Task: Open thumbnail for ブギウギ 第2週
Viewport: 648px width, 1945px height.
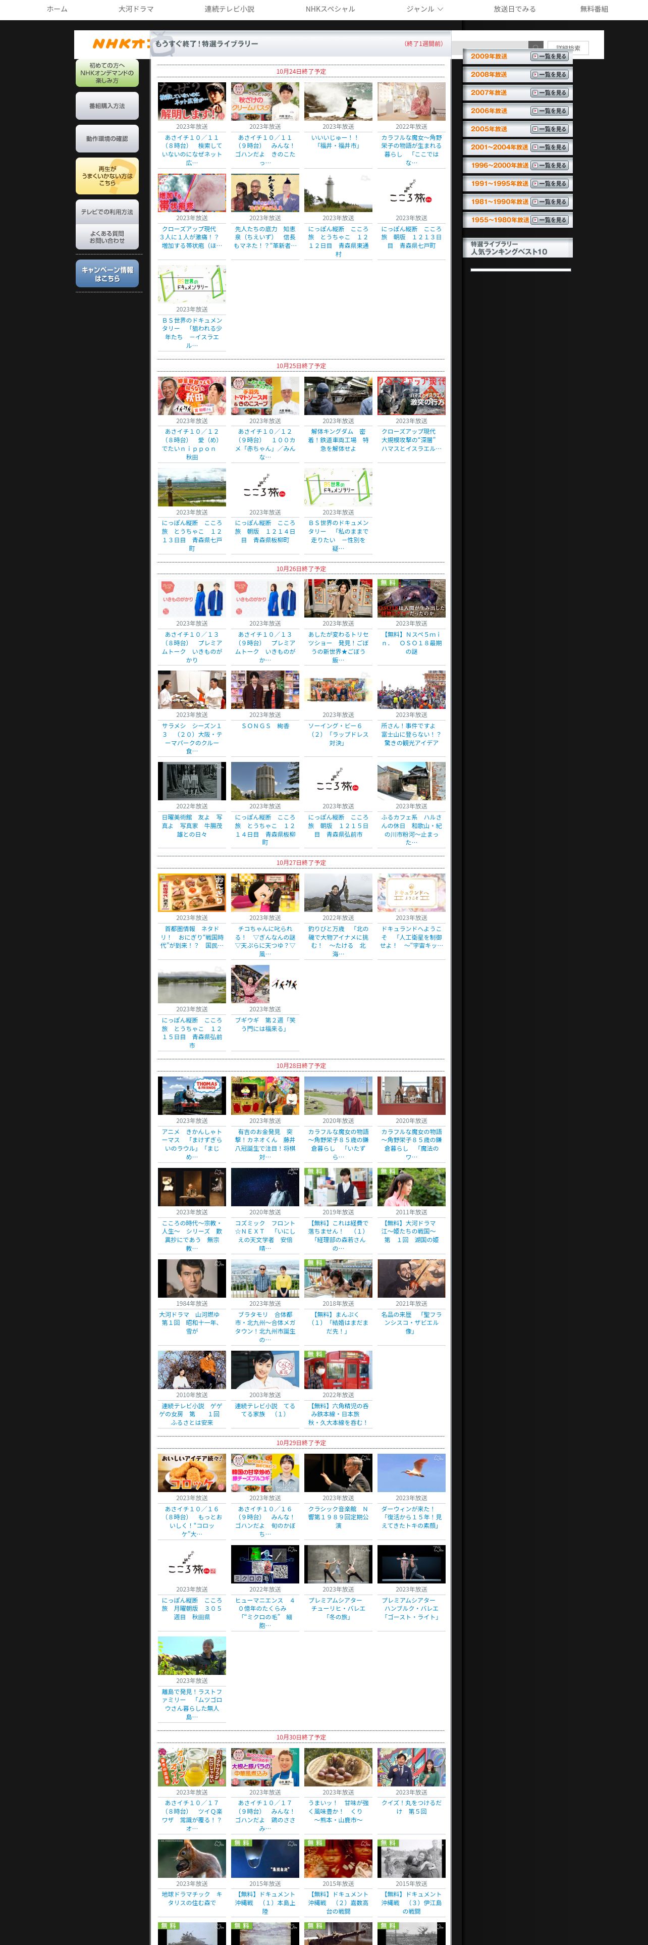Action: pos(265,985)
